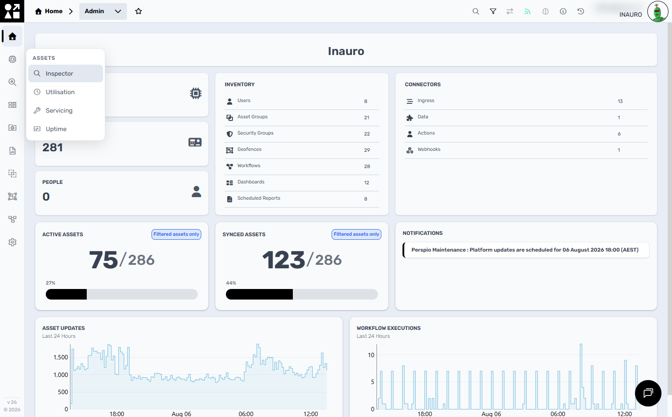Image resolution: width=672 pixels, height=417 pixels.
Task: Click the chip icon on the assets card
Action: (196, 93)
